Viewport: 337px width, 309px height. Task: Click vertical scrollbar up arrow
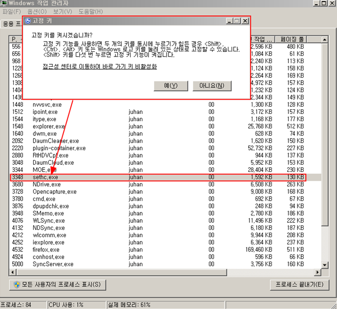coord(325,40)
